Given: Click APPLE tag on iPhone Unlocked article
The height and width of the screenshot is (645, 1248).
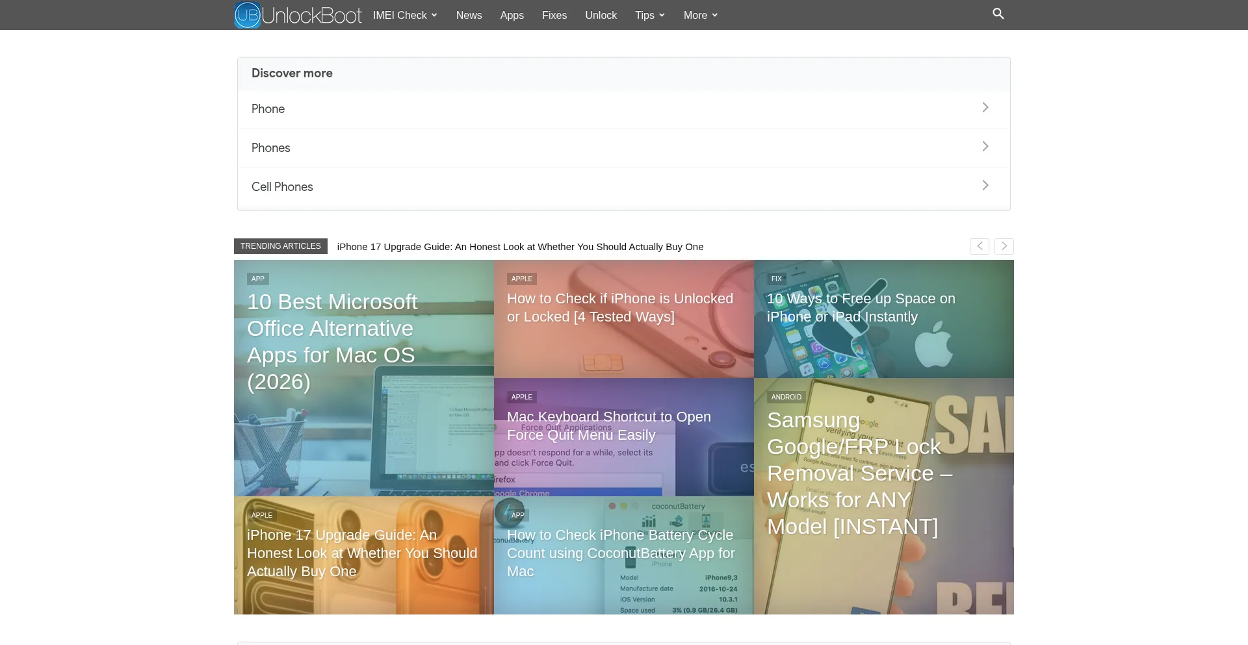Looking at the screenshot, I should tap(522, 279).
